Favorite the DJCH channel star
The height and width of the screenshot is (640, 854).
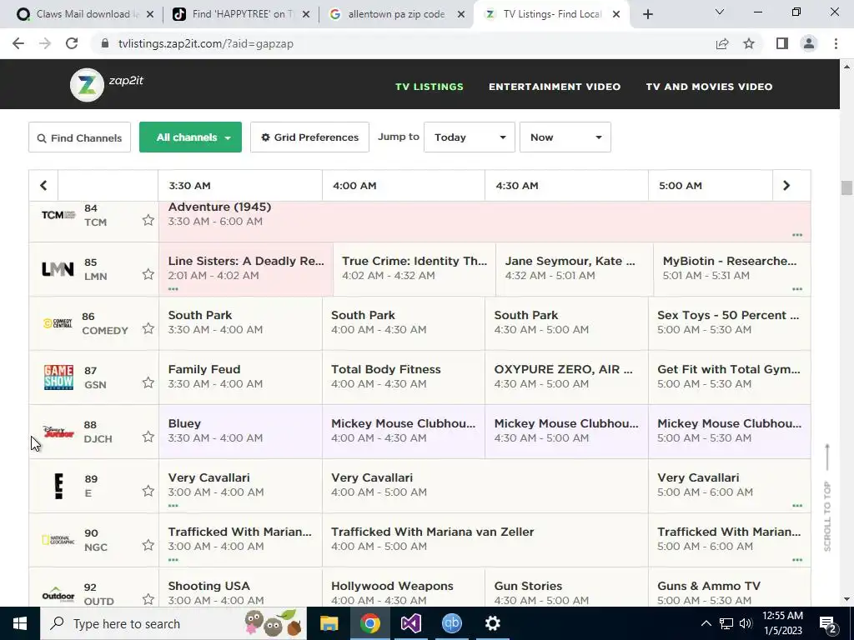point(148,437)
